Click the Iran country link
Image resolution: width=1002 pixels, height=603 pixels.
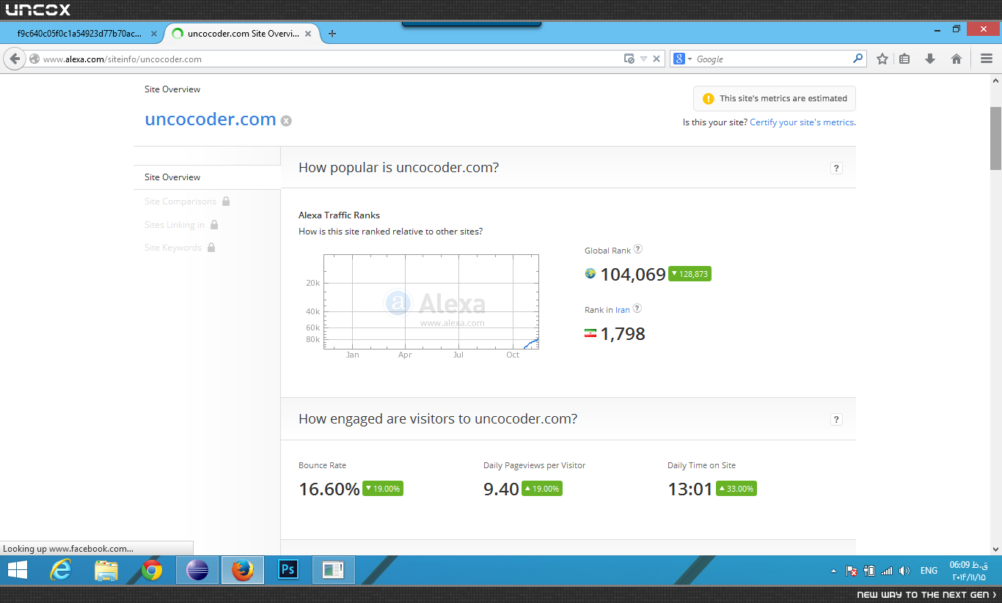click(x=622, y=310)
